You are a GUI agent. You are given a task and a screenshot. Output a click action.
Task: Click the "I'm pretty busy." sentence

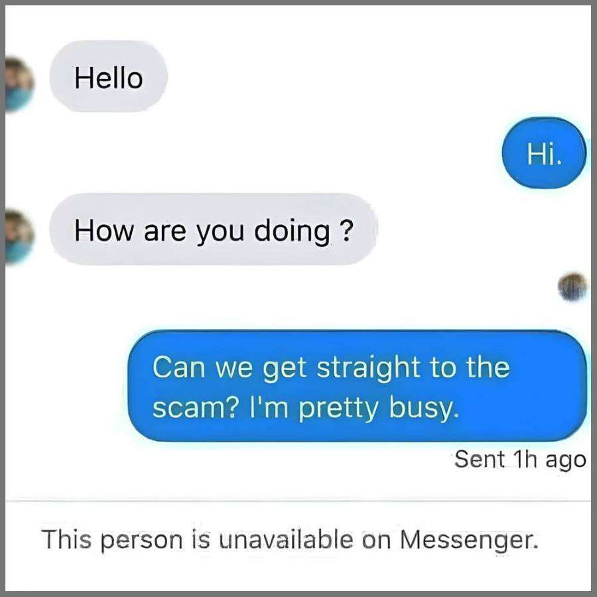tap(354, 409)
